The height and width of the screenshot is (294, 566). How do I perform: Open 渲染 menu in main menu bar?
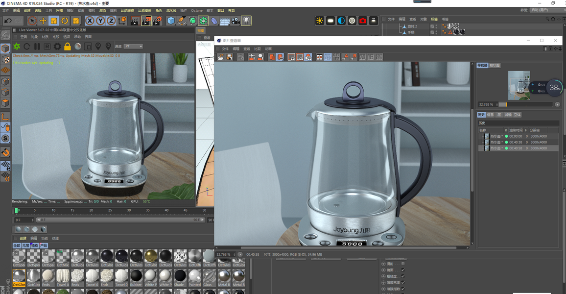pos(102,10)
